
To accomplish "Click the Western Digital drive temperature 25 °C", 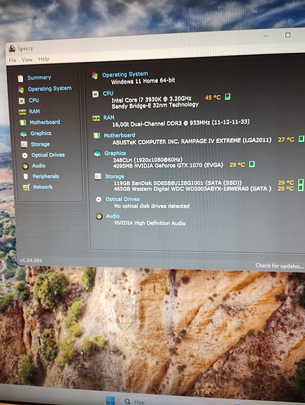I will point(286,189).
